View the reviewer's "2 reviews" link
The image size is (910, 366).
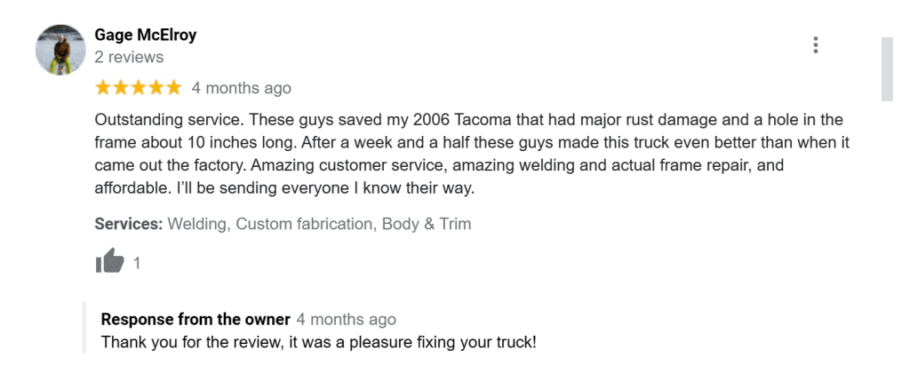[x=129, y=57]
